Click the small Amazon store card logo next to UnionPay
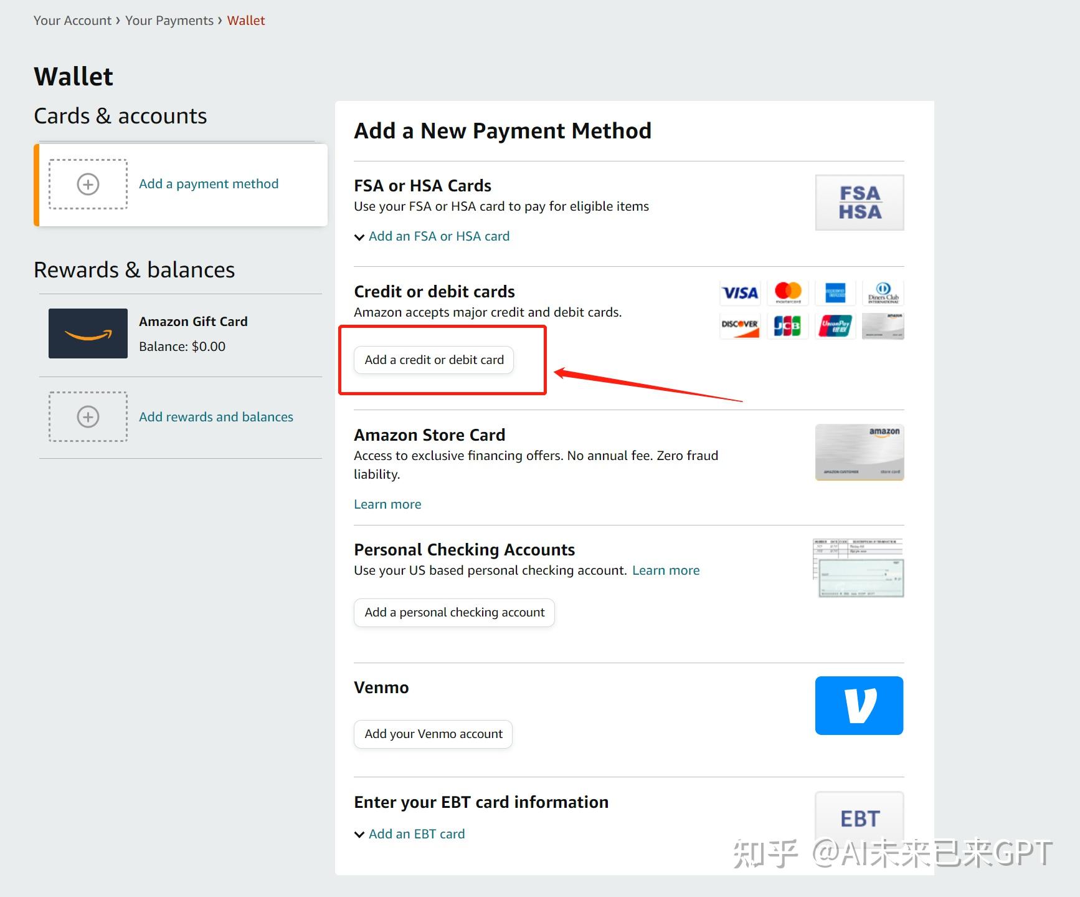Image resolution: width=1080 pixels, height=897 pixels. (883, 326)
